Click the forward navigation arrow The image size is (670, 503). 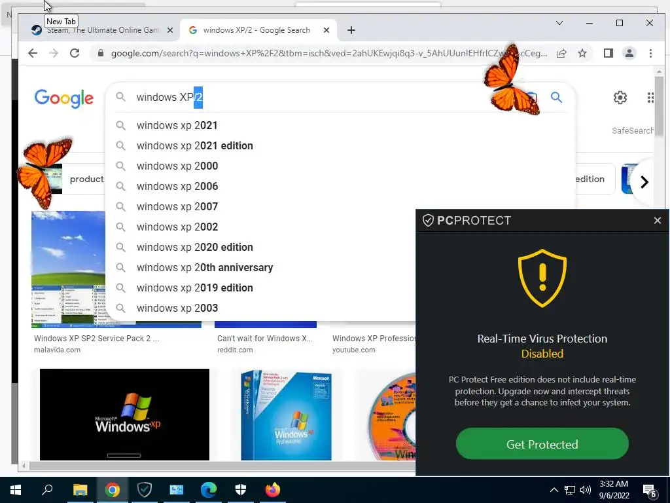(54, 54)
